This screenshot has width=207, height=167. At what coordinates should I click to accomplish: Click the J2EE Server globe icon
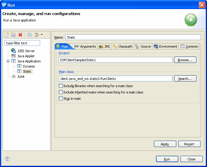coord(13,51)
